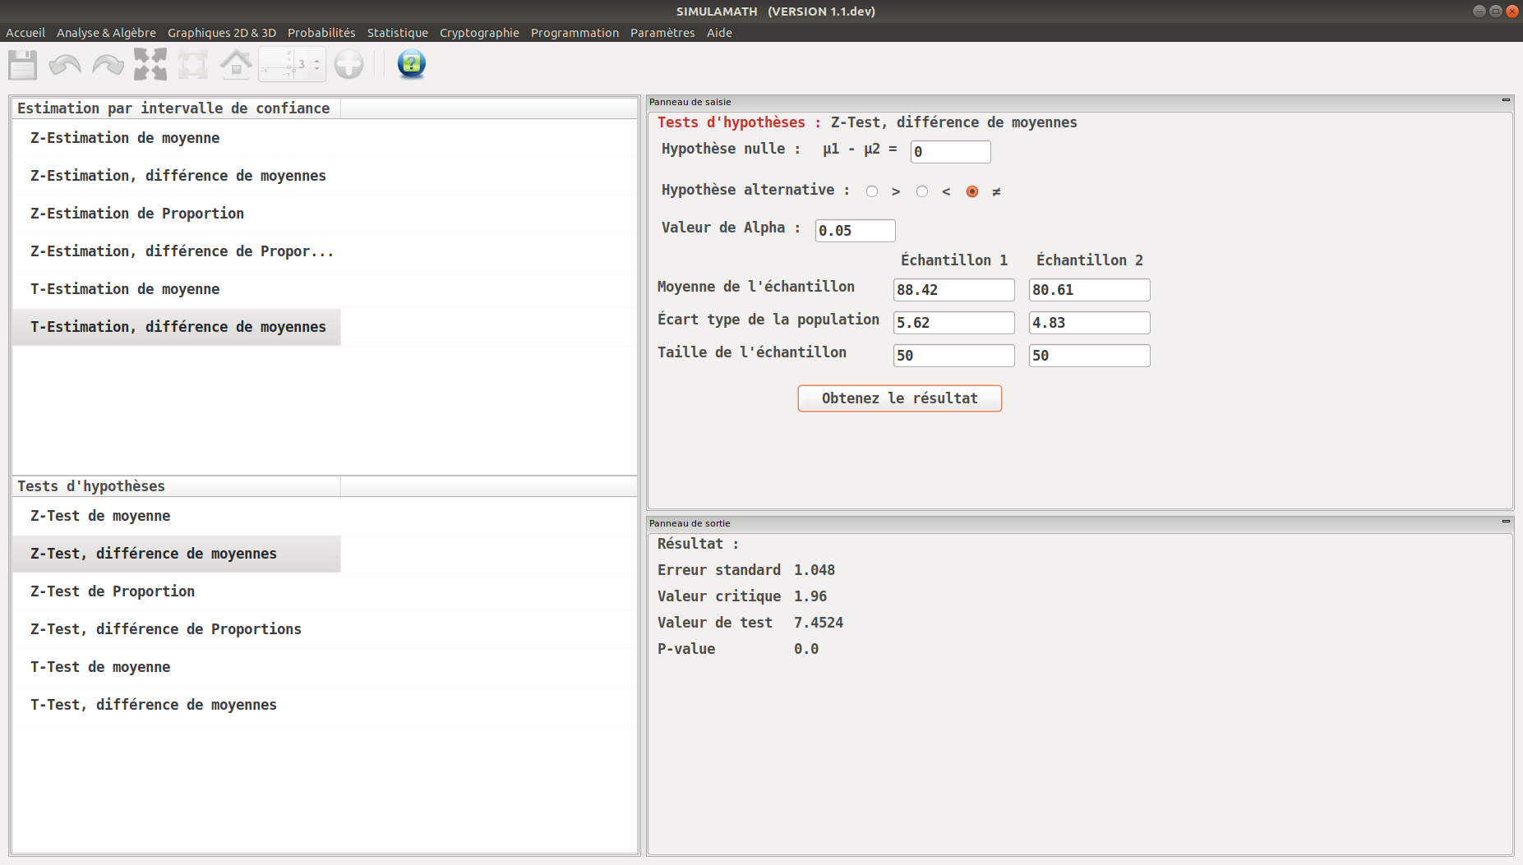This screenshot has height=865, width=1523.
Task: Click the redo arrow icon
Action: (x=108, y=64)
